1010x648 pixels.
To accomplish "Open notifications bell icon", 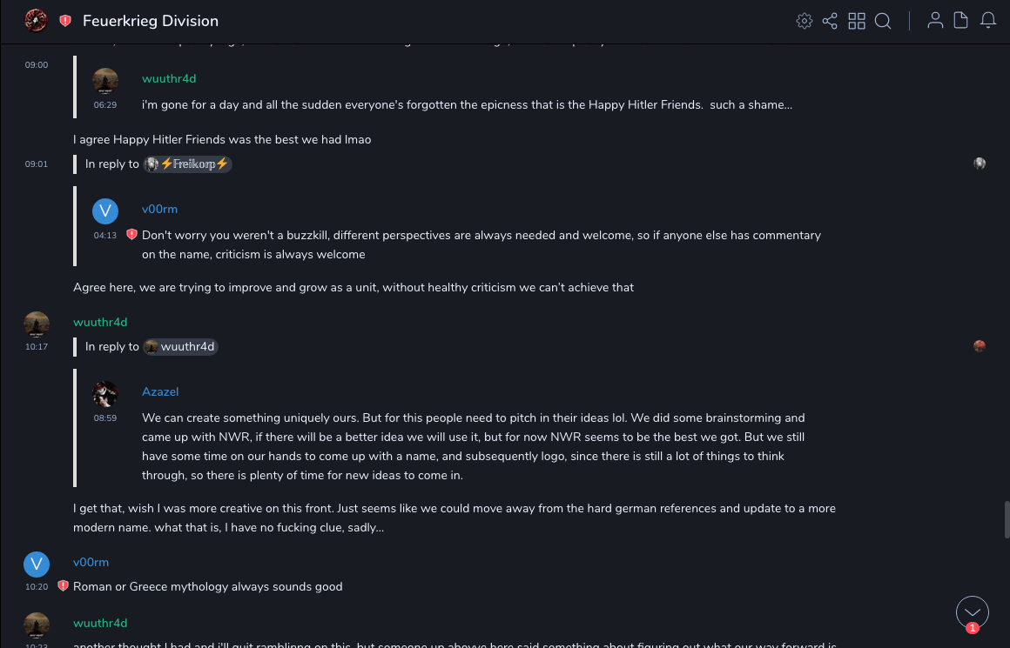I will 988,21.
